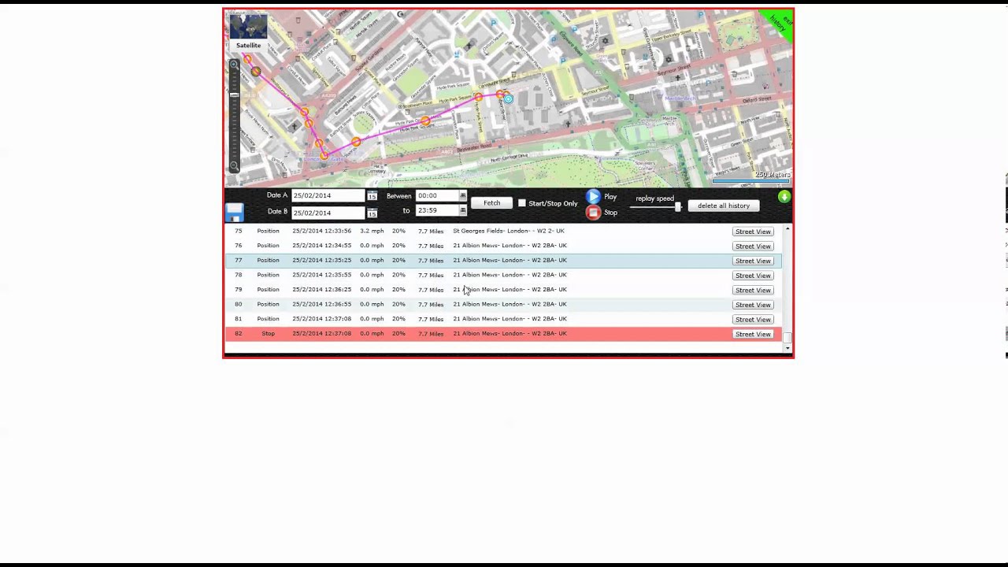Zoom in the map with the plus magnifier

234,65
